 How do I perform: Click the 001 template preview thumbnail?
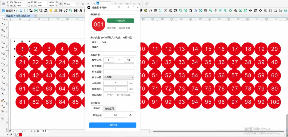[x=99, y=24]
